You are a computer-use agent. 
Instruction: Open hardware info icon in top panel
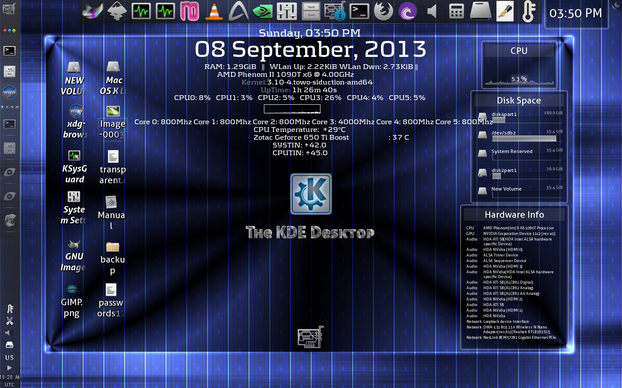tap(335, 11)
